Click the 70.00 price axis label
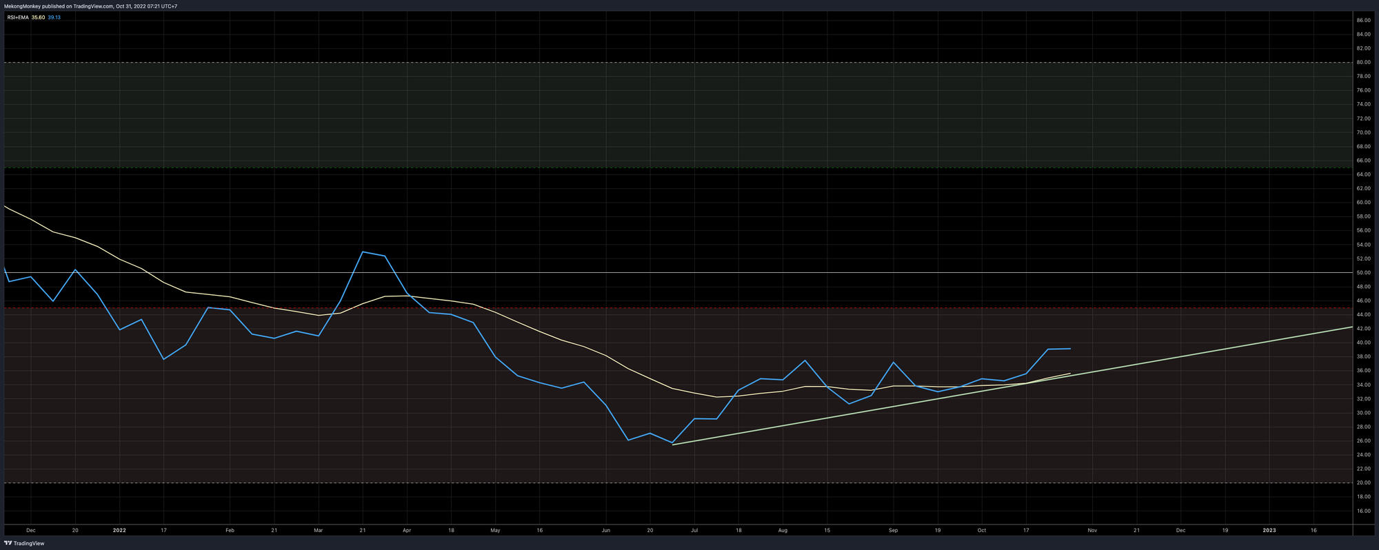Screen dimensions: 1379x550 coord(1363,132)
